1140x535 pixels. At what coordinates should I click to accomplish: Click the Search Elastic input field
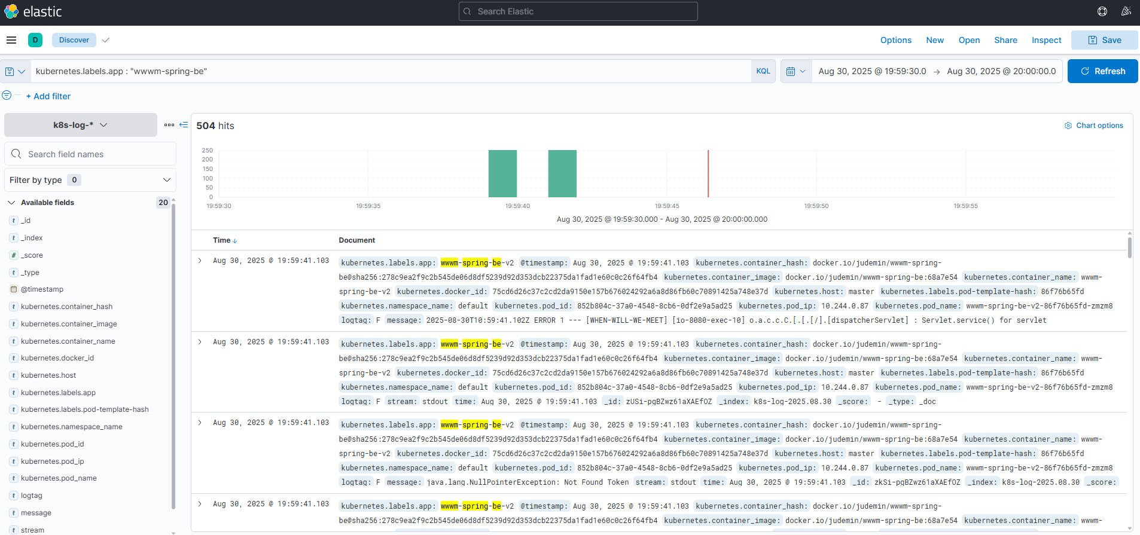click(578, 11)
